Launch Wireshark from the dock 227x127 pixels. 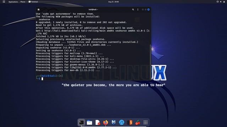point(122,122)
